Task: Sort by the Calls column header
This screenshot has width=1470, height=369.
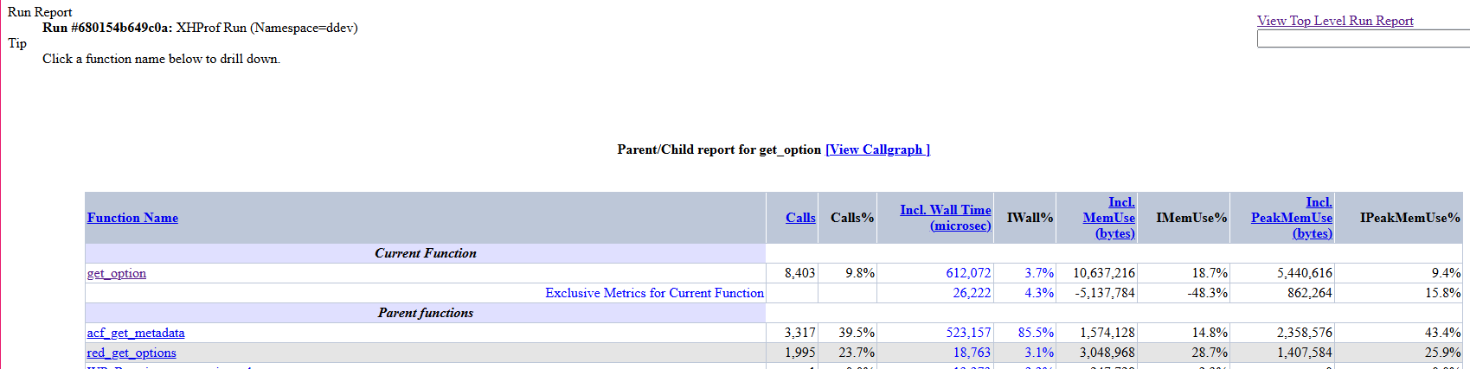Action: (800, 218)
